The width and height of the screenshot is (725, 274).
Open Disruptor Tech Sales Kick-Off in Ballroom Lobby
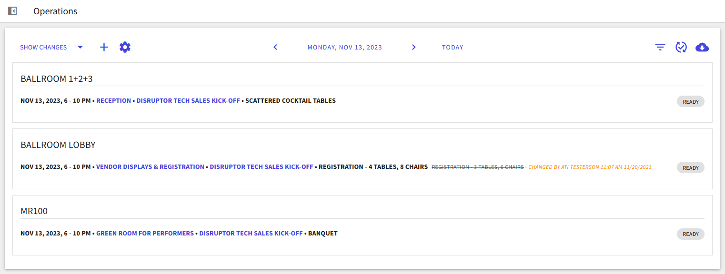tap(262, 167)
